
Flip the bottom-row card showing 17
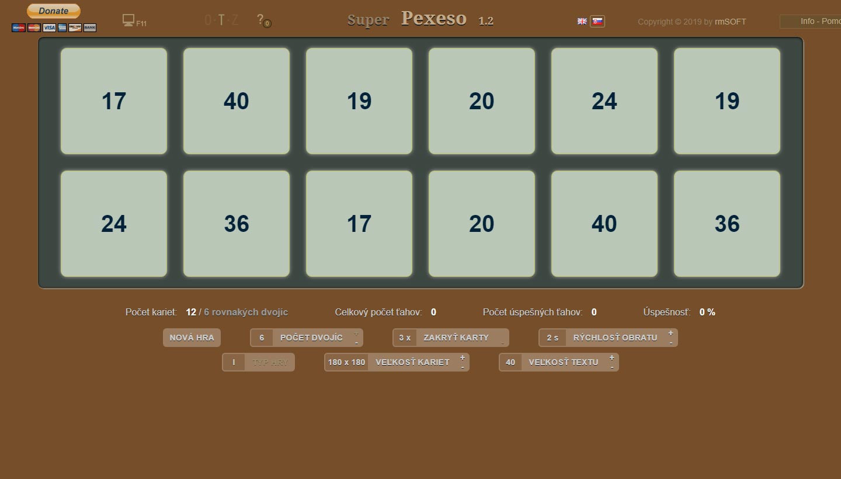[359, 224]
